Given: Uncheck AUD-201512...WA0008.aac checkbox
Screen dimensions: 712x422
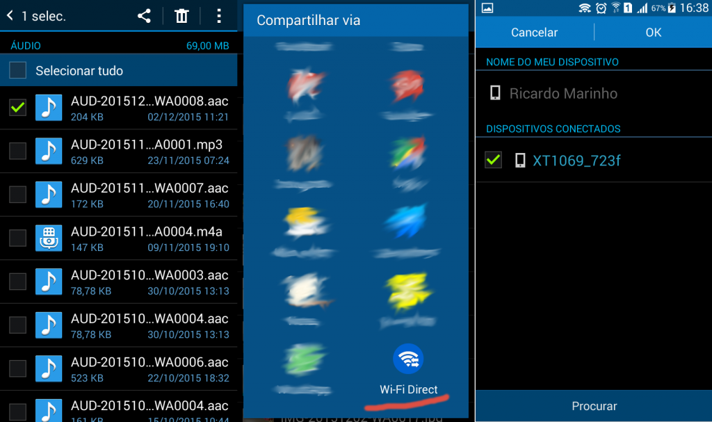Looking at the screenshot, I should [x=17, y=108].
